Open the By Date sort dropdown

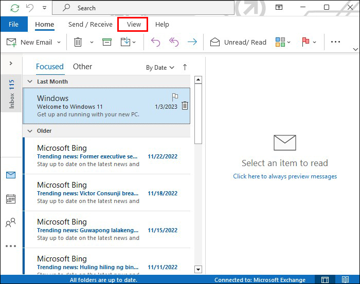160,68
